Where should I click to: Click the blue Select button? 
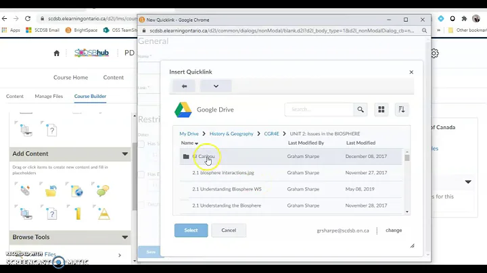tap(191, 230)
